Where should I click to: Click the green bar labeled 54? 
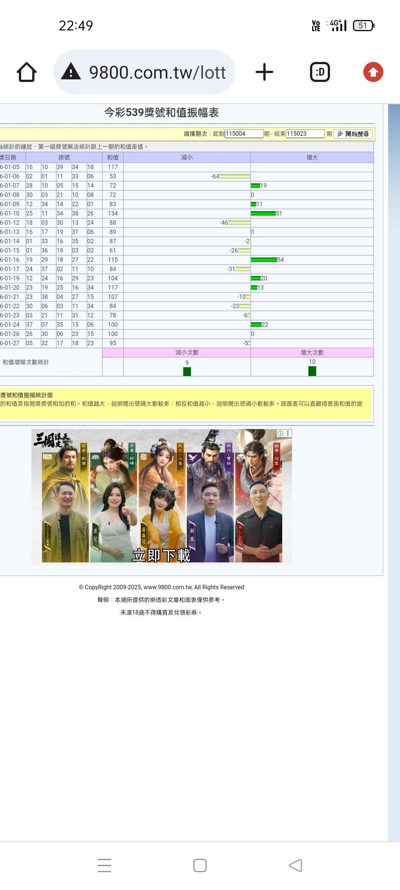264,260
